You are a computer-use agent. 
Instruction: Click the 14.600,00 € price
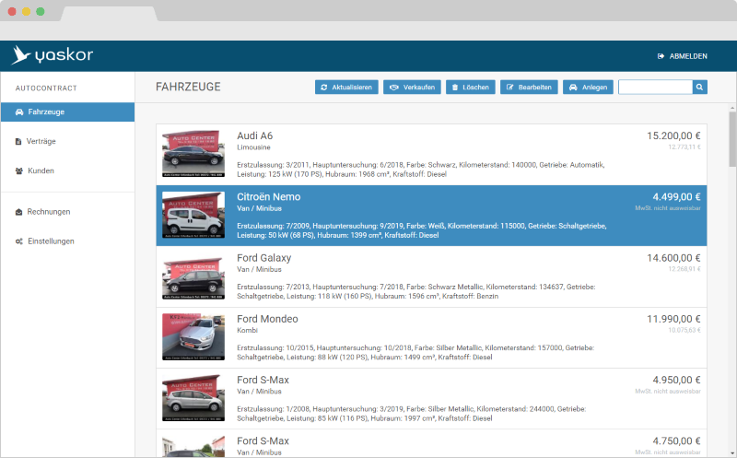[673, 258]
